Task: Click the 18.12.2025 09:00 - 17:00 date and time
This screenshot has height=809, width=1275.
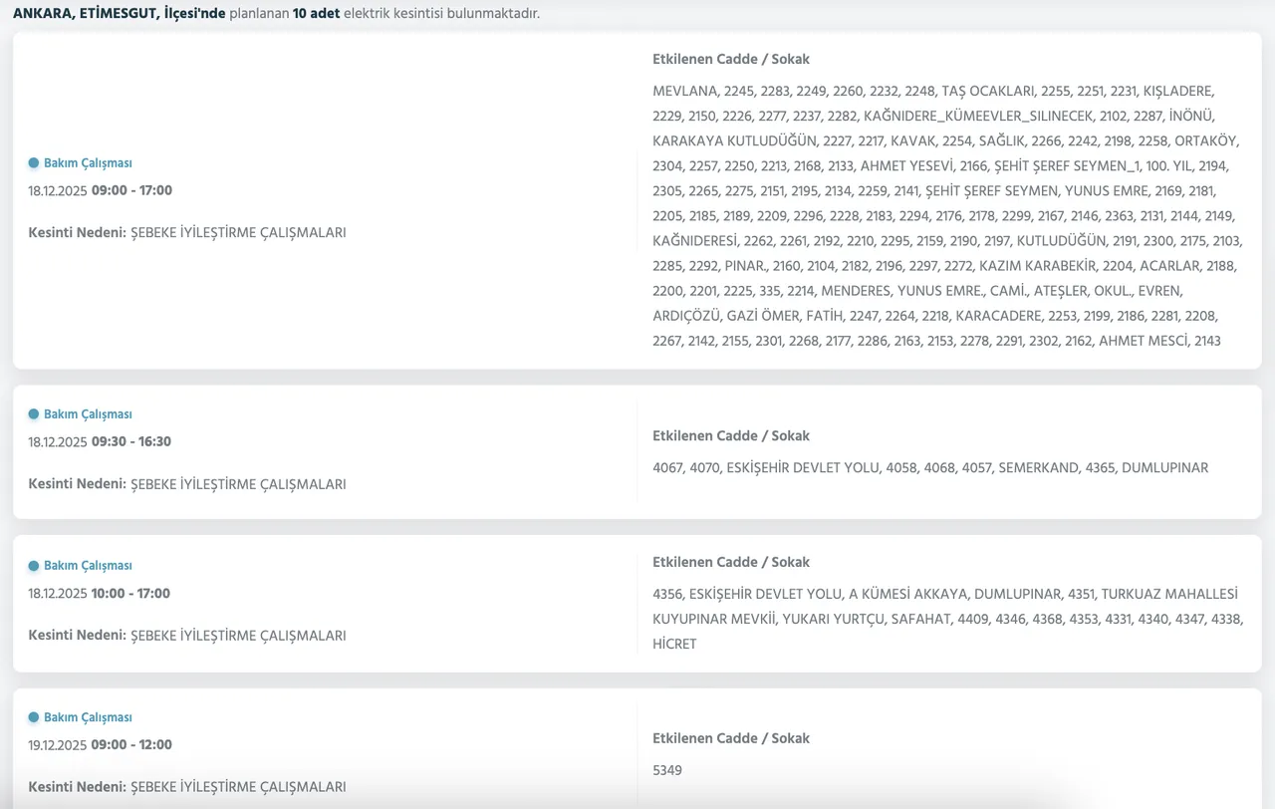Action: [x=100, y=191]
